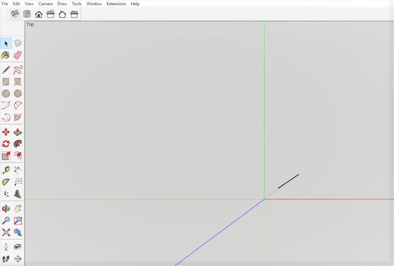Click Zoom Extents to fit the model
Viewport: 394px width, 266px height.
(x=6, y=232)
